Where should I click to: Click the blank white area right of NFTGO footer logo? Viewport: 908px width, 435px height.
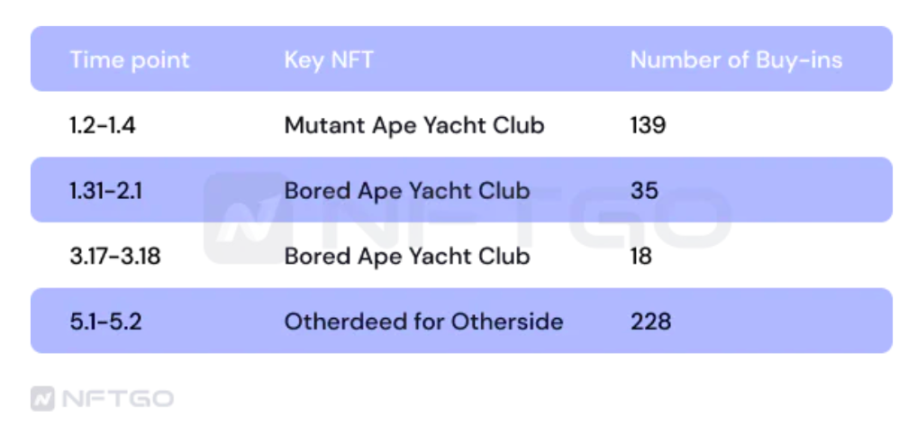coord(540,399)
